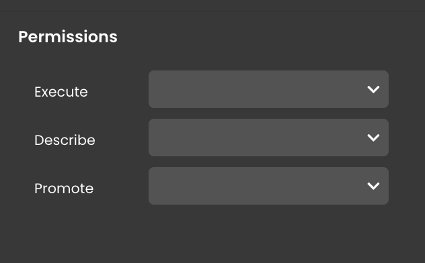Select the Execute label text
The image size is (425, 263).
click(61, 92)
